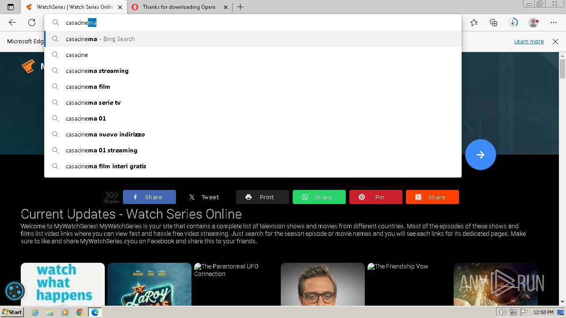Click the browser back arrow

(12, 23)
